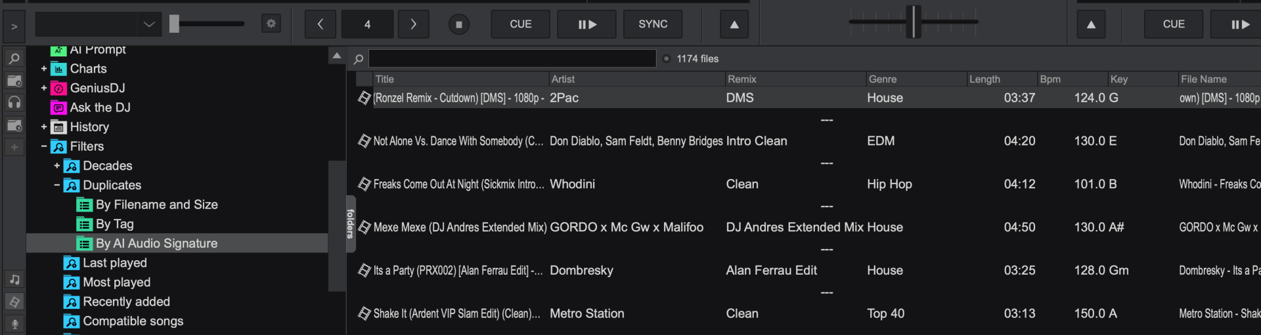This screenshot has width=1261, height=335.
Task: Click the browser search input field
Action: [512, 59]
